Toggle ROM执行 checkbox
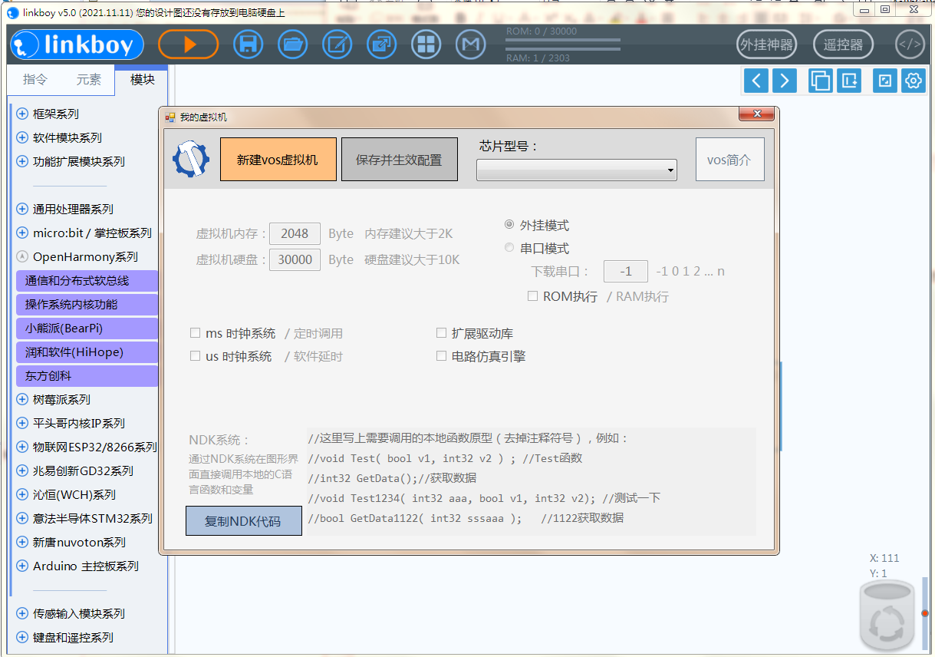 pos(532,295)
